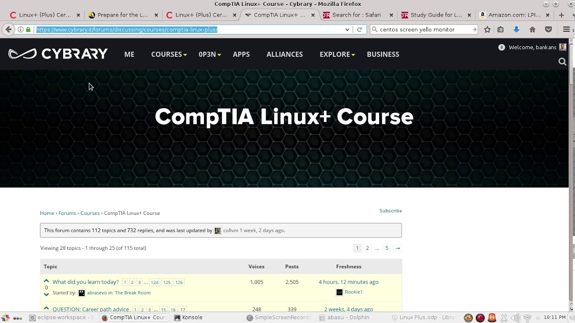Click the green padlock security icon
The image size is (575, 323).
[x=28, y=30]
